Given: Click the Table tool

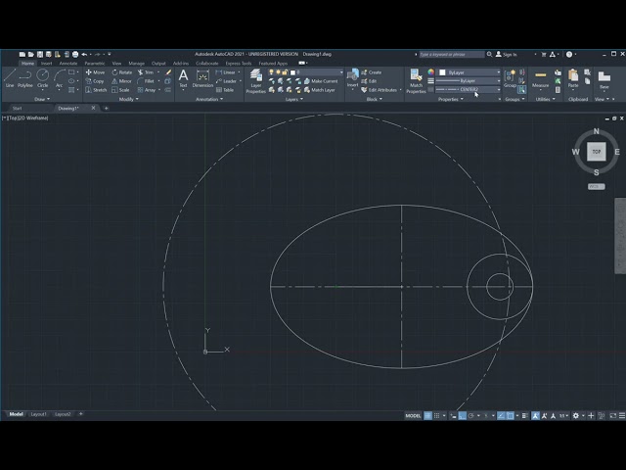Looking at the screenshot, I should pyautogui.click(x=225, y=90).
